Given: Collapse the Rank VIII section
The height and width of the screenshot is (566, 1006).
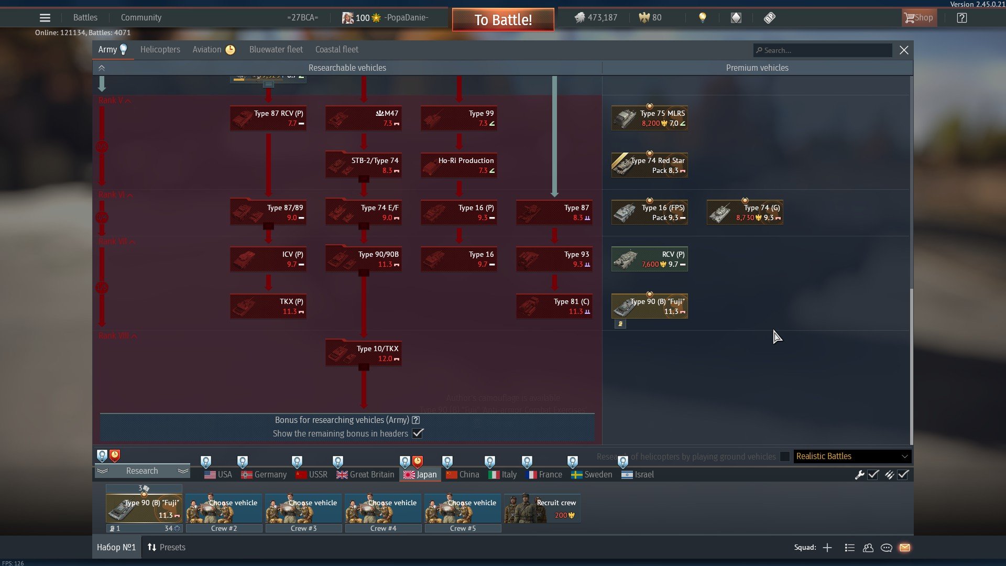Looking at the screenshot, I should 118,336.
